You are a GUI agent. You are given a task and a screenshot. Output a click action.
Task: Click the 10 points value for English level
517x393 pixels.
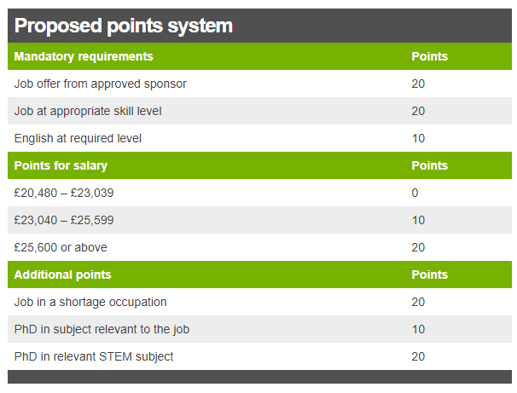point(418,138)
